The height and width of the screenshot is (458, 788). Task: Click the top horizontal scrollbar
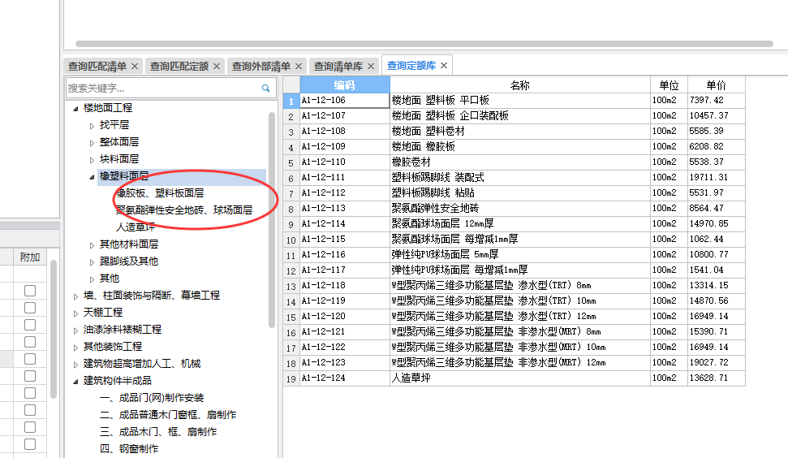click(424, 44)
